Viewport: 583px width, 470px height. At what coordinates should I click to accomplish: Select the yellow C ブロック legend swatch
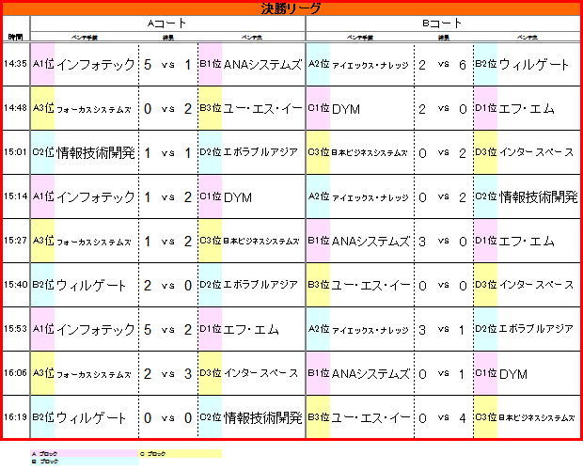click(x=181, y=453)
